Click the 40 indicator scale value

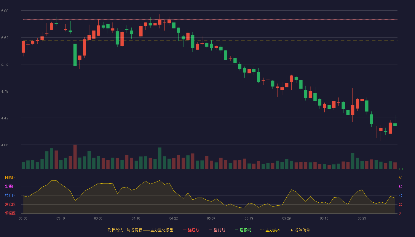[400, 196]
